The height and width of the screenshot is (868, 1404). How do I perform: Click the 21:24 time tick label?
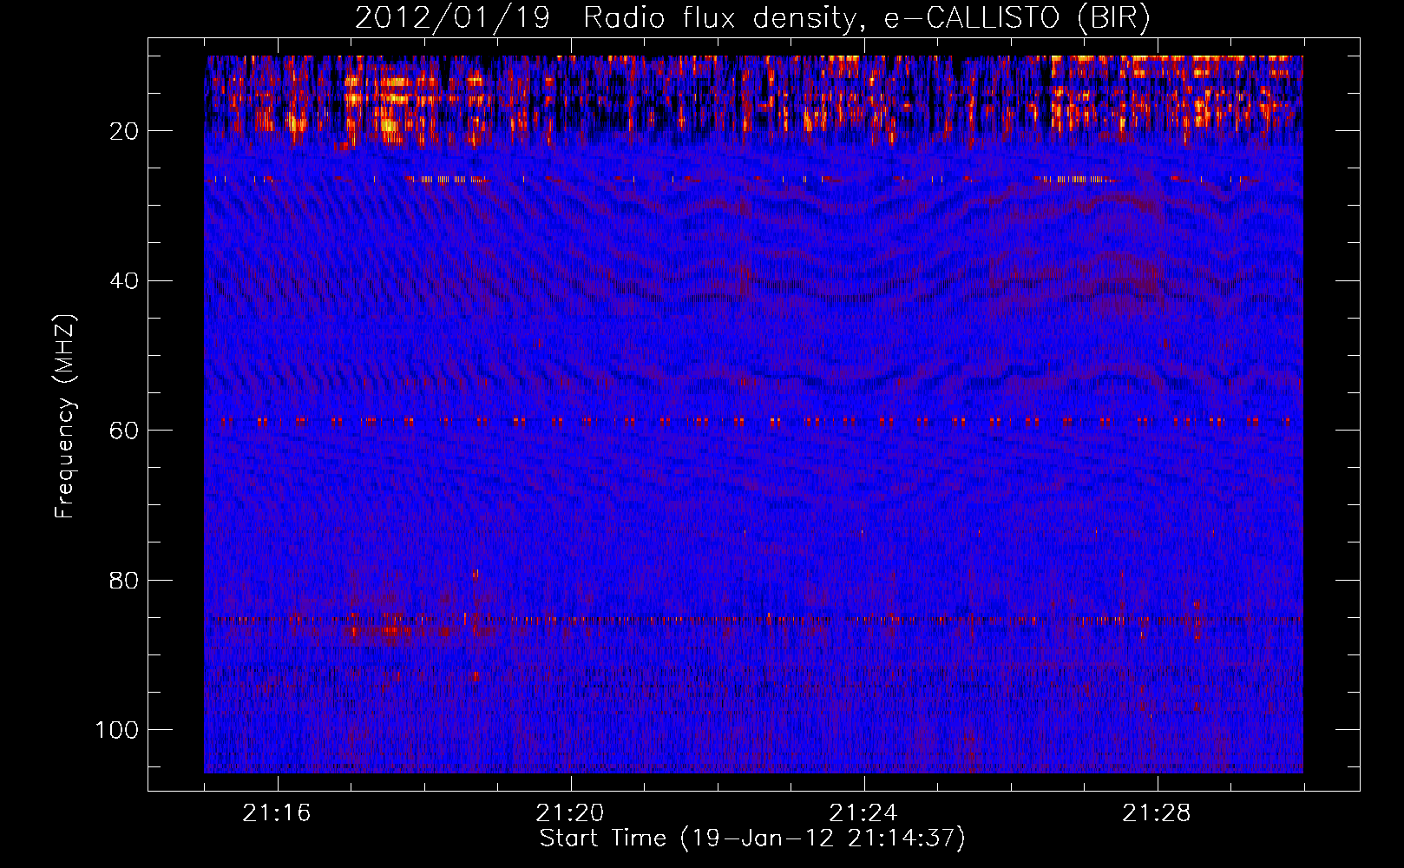coord(863,813)
